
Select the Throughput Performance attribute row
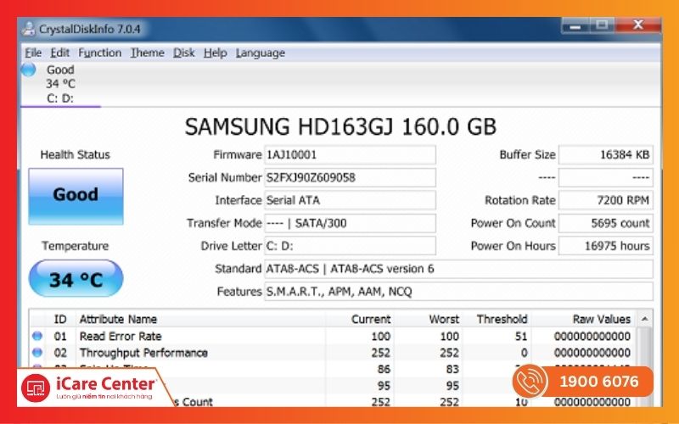[x=333, y=353]
